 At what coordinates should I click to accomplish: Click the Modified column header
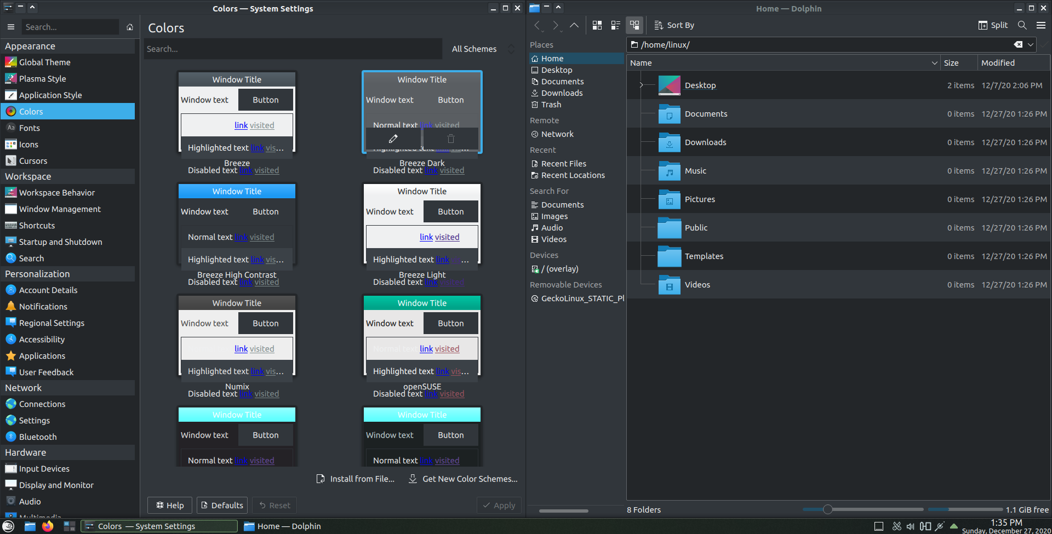[1014, 63]
